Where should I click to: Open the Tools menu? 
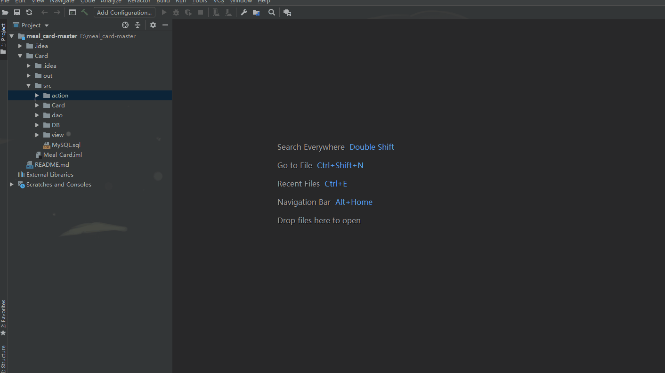pos(200,1)
